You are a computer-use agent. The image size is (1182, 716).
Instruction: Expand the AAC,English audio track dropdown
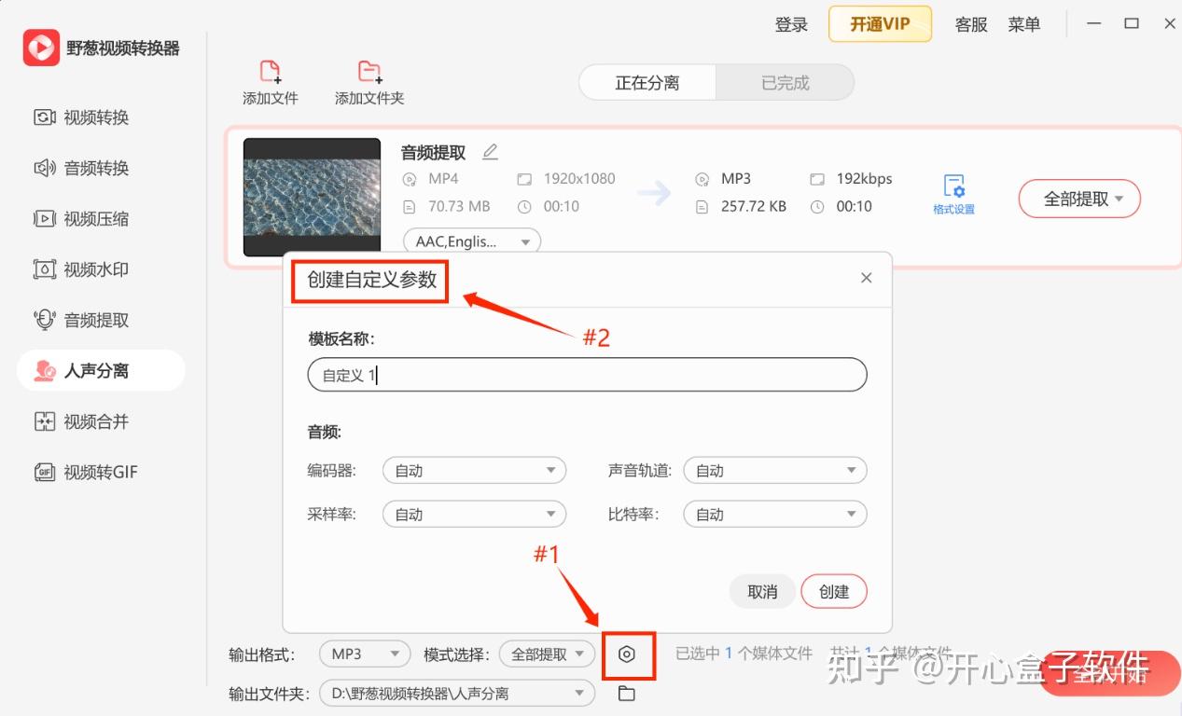tap(472, 241)
